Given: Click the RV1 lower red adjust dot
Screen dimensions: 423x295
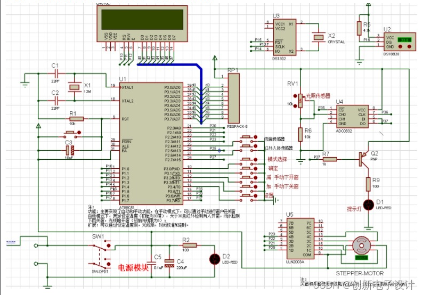Looking at the screenshot, I should click(x=295, y=106).
